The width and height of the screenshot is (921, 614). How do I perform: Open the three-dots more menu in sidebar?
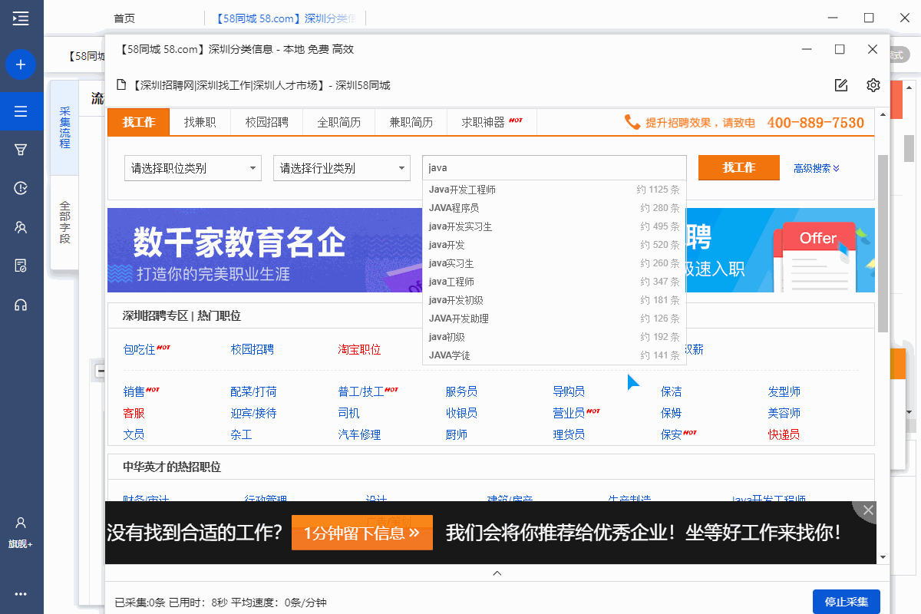(x=21, y=594)
